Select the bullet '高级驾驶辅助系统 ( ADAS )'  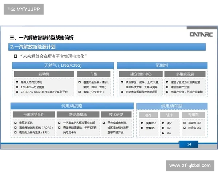click(36, 128)
